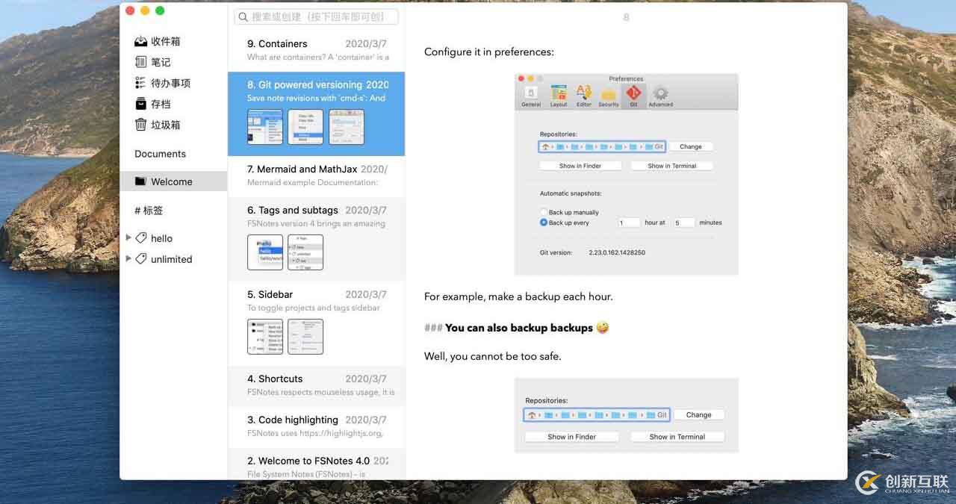
Task: Click second thumbnail in Sidebar note
Action: click(305, 337)
